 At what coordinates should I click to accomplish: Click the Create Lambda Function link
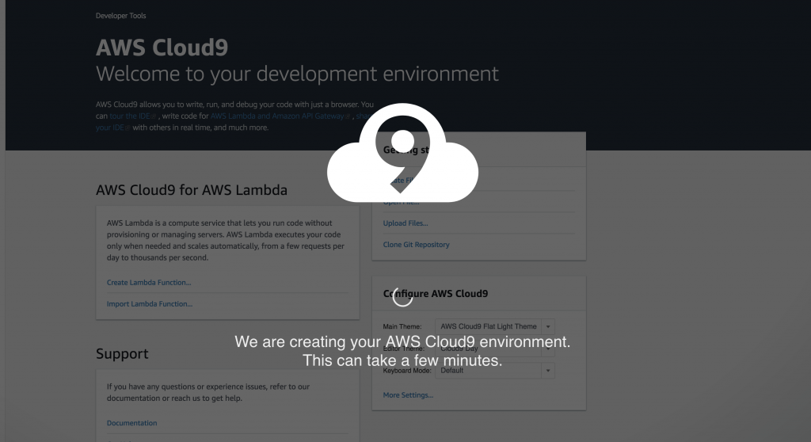click(x=149, y=283)
